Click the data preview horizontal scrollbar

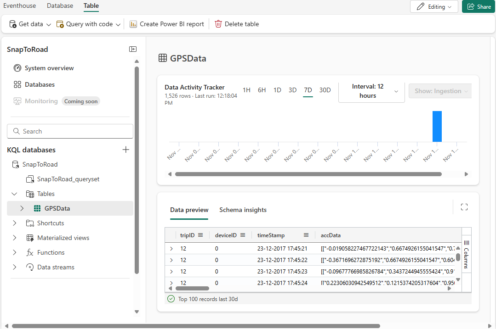pos(192,288)
